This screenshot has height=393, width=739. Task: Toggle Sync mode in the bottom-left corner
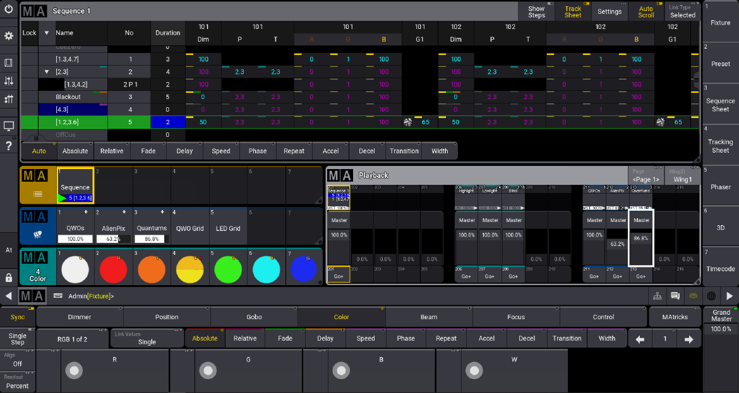[x=17, y=317]
